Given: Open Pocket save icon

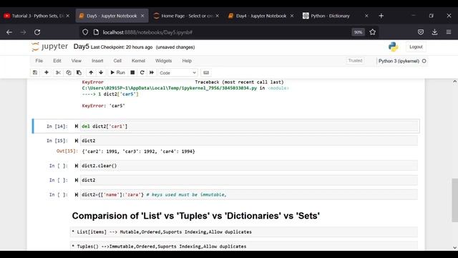Looking at the screenshot, I should point(421,32).
